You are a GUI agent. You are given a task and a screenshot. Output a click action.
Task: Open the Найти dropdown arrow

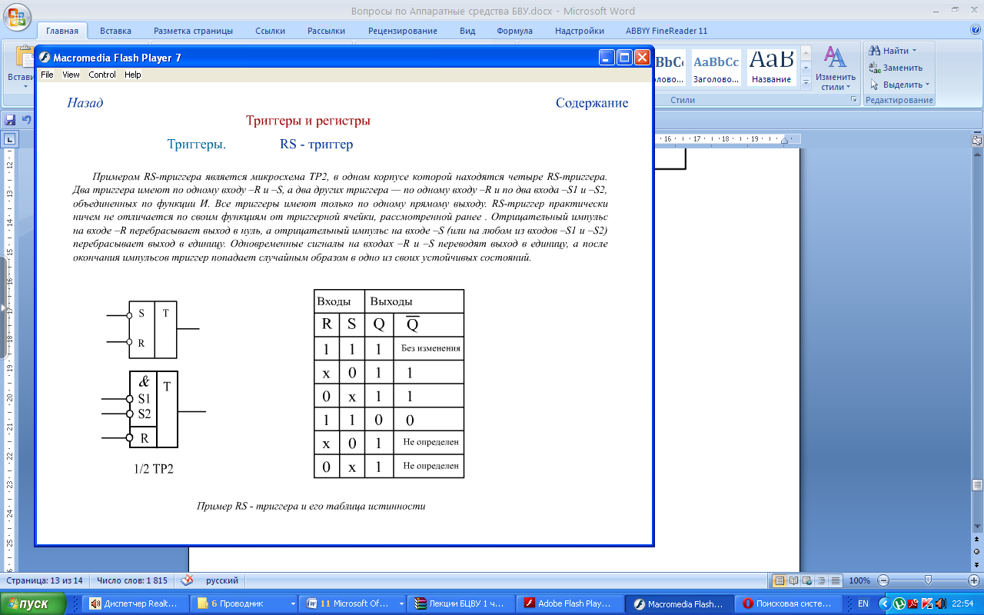click(x=914, y=52)
